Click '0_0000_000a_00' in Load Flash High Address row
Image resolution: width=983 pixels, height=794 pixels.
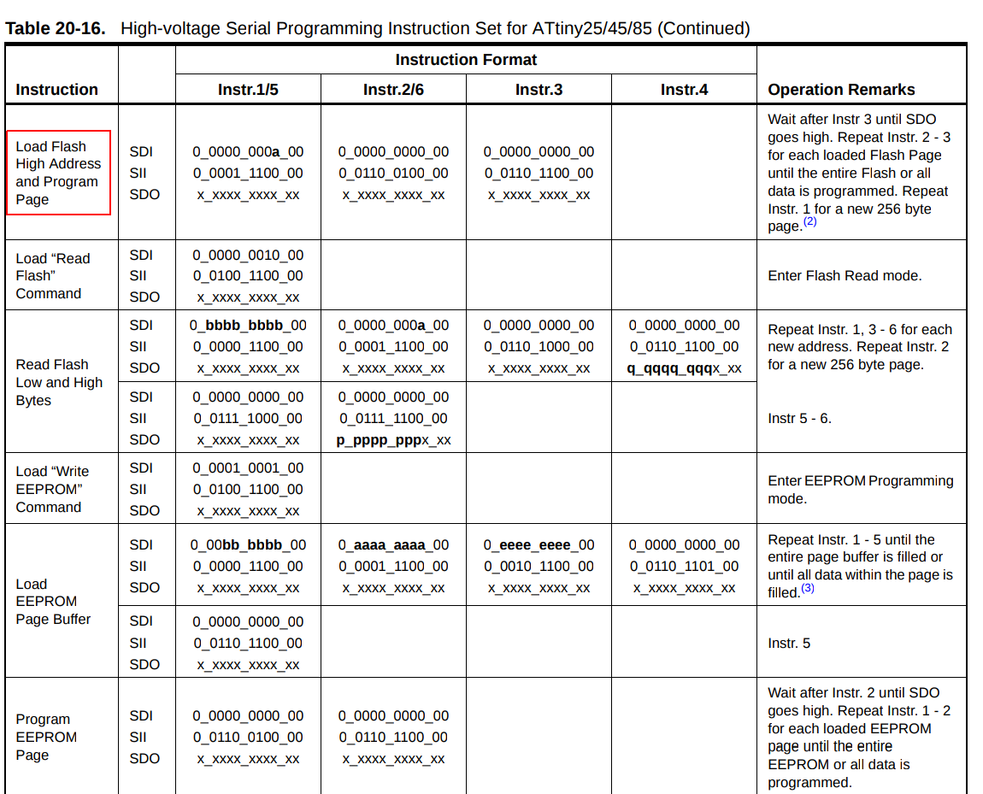(248, 151)
